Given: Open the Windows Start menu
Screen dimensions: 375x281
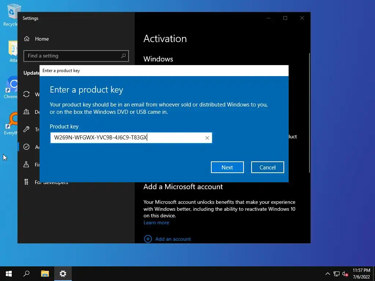Looking at the screenshot, I should tap(9, 274).
